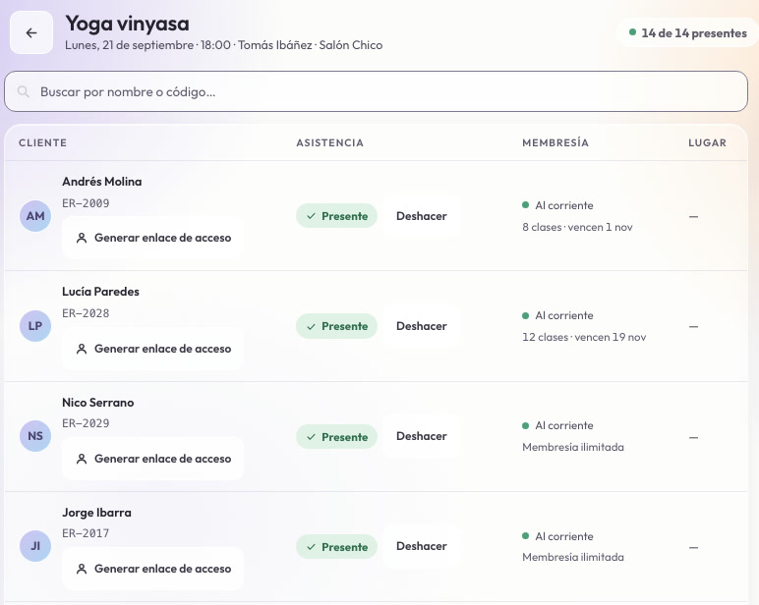The image size is (759, 605).
Task: Select the name Lucía Paredes
Action: (x=100, y=292)
